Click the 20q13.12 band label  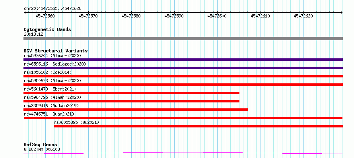[x=33, y=35]
